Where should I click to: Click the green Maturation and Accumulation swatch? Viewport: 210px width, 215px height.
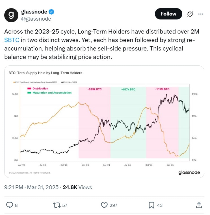click(29, 93)
